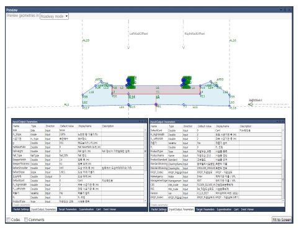Sort by Description column in right panel
Screen dimensions: 299x228
point(260,126)
